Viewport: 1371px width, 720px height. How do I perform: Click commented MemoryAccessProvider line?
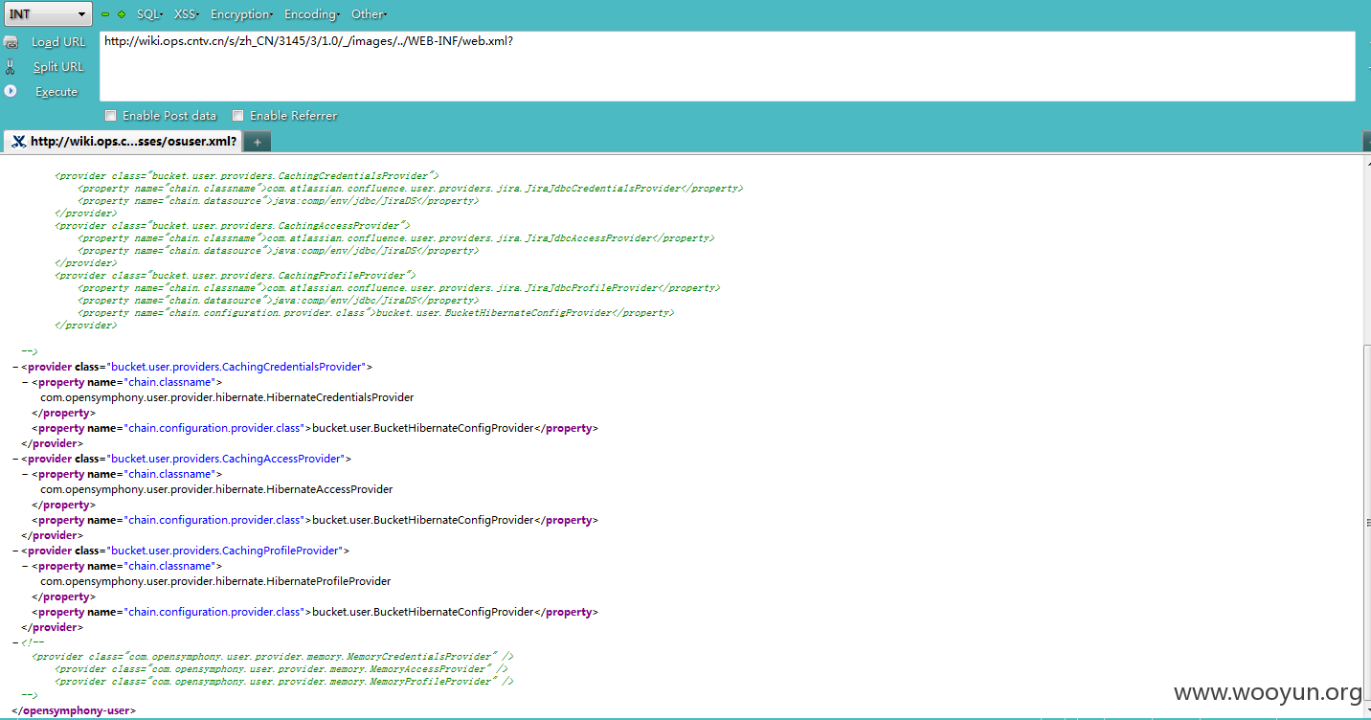[x=281, y=669]
